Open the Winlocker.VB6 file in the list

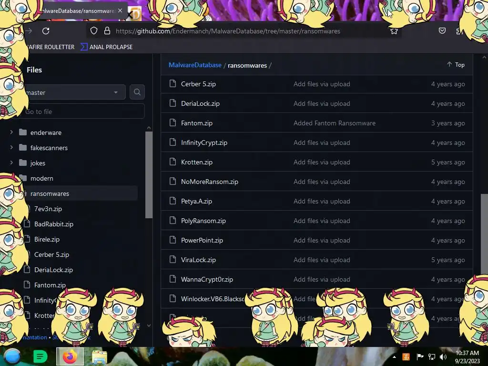pyautogui.click(x=212, y=299)
